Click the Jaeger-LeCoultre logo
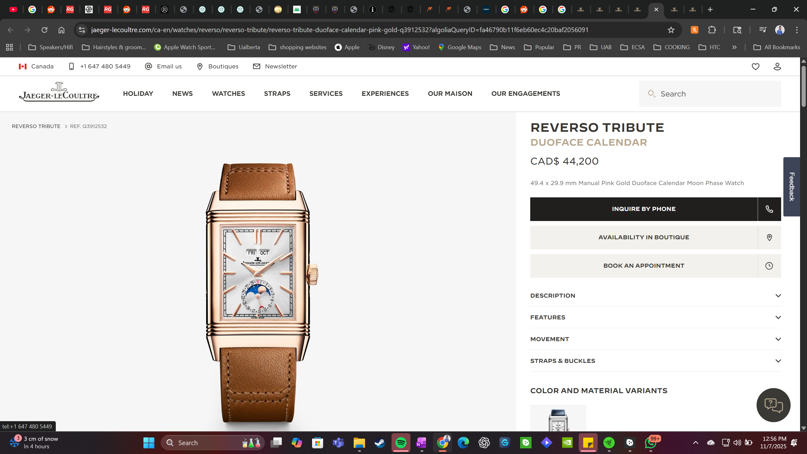 (59, 92)
